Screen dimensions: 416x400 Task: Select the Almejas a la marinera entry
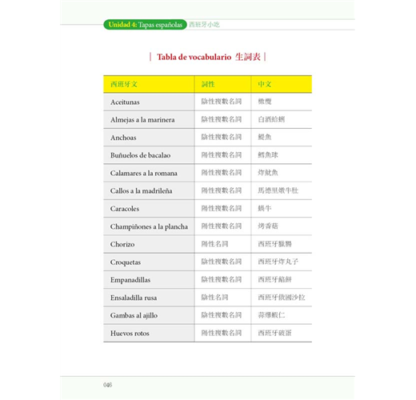click(x=142, y=120)
